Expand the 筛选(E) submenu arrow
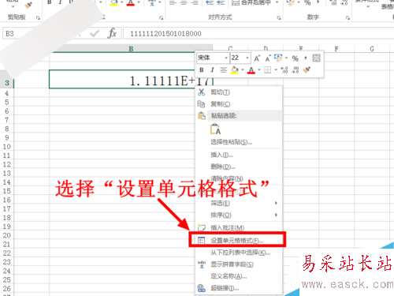The height and width of the screenshot is (296, 394). (x=276, y=203)
